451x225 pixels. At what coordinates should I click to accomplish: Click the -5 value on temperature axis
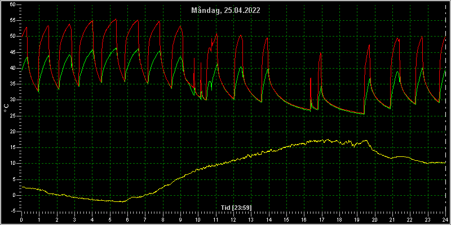[x=12, y=211]
